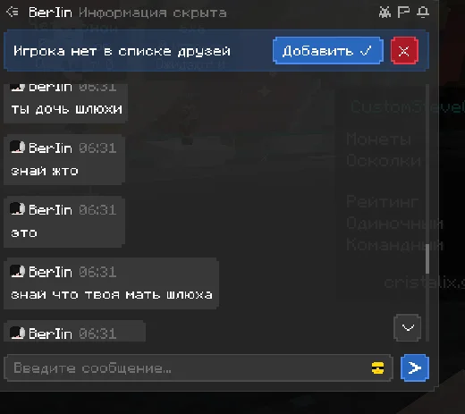Screen dimensions: 465x414
Task: Click the Введите сообщение input field
Action: point(199,368)
